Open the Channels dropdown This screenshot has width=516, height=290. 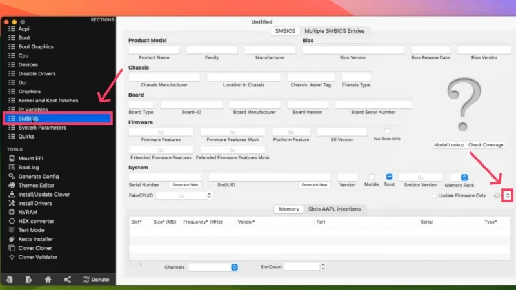coord(234,267)
